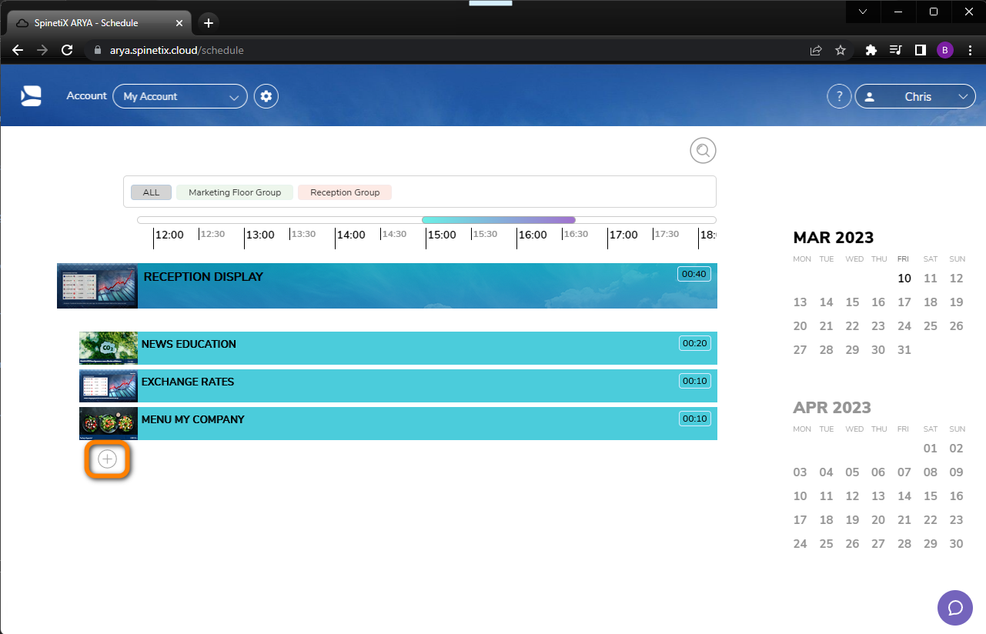This screenshot has width=986, height=634.
Task: Click the colored timeline range bar
Action: coord(498,219)
